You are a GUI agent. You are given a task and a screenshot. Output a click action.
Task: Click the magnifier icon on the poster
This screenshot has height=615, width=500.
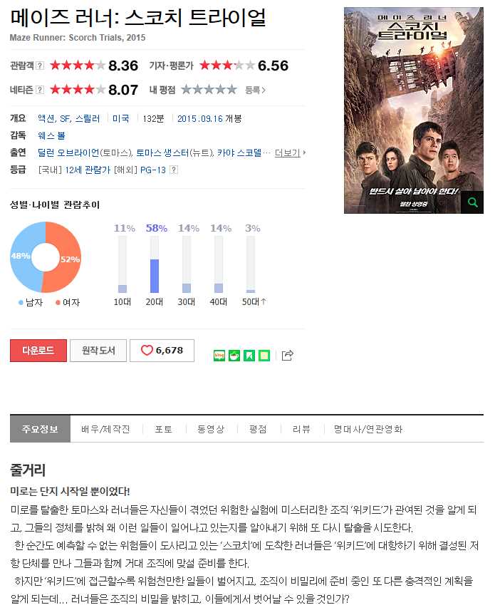[x=472, y=202]
